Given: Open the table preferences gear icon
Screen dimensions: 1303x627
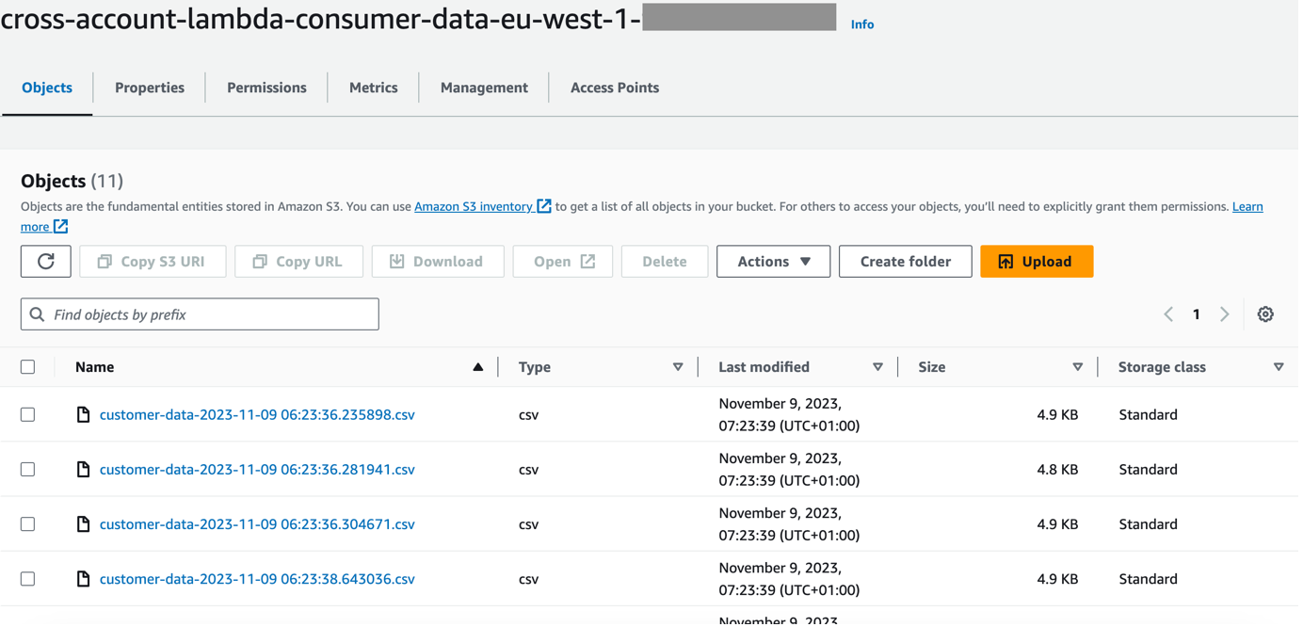Looking at the screenshot, I should [x=1265, y=314].
